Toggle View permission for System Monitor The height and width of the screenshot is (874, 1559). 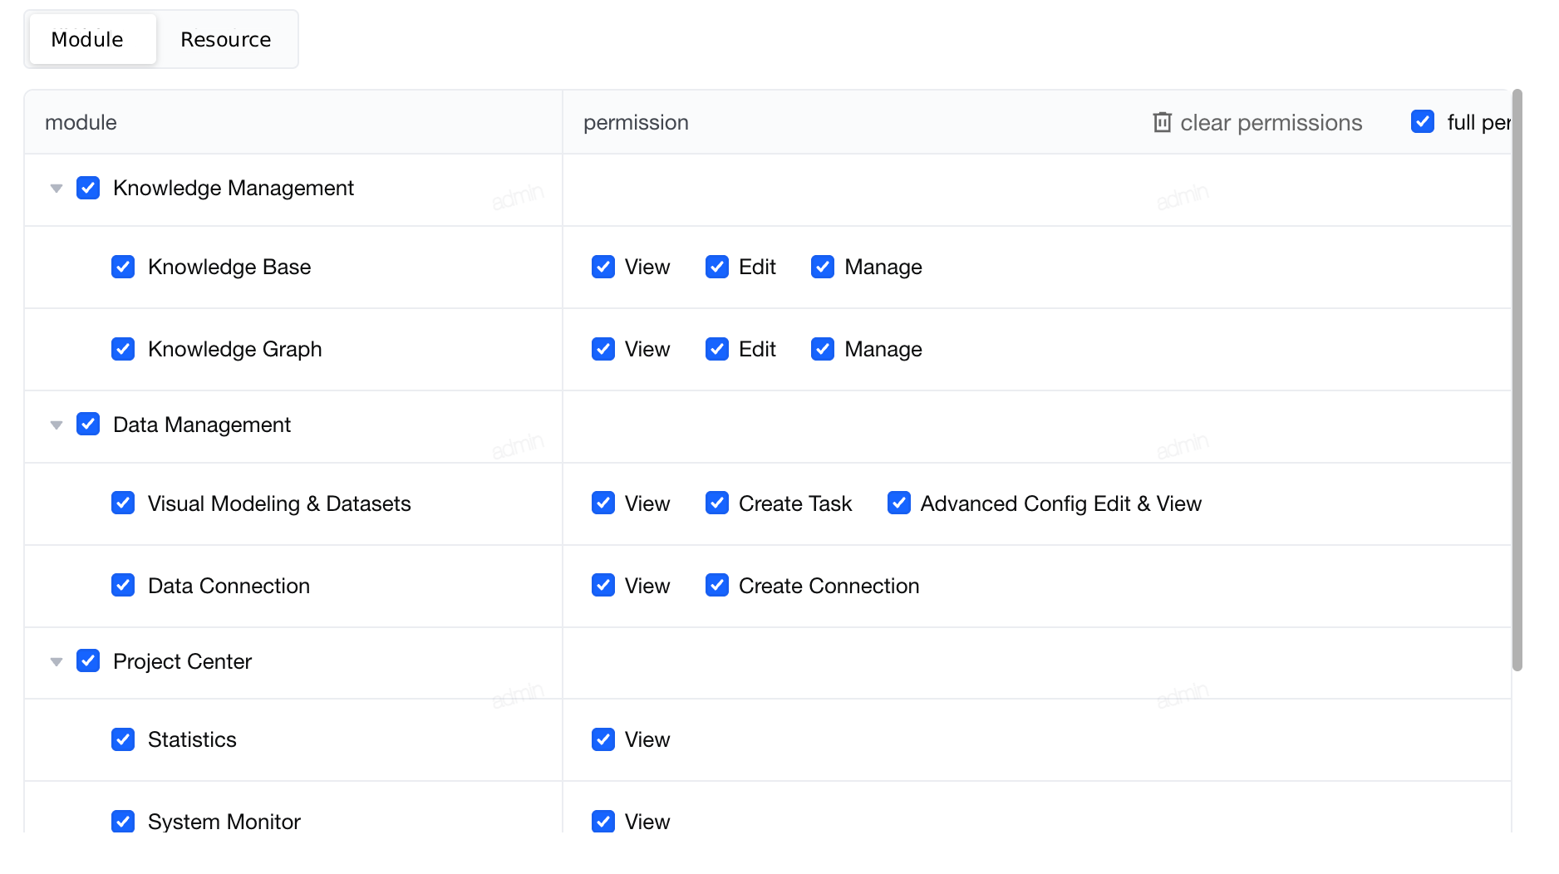click(603, 822)
